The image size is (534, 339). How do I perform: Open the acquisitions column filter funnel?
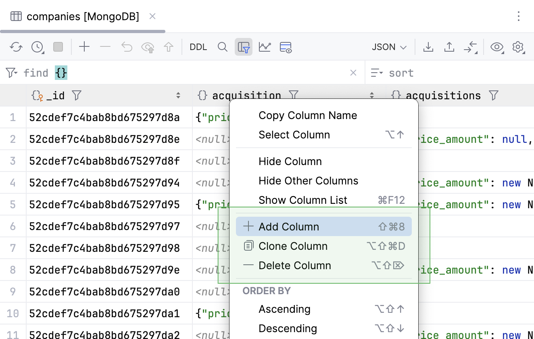493,95
